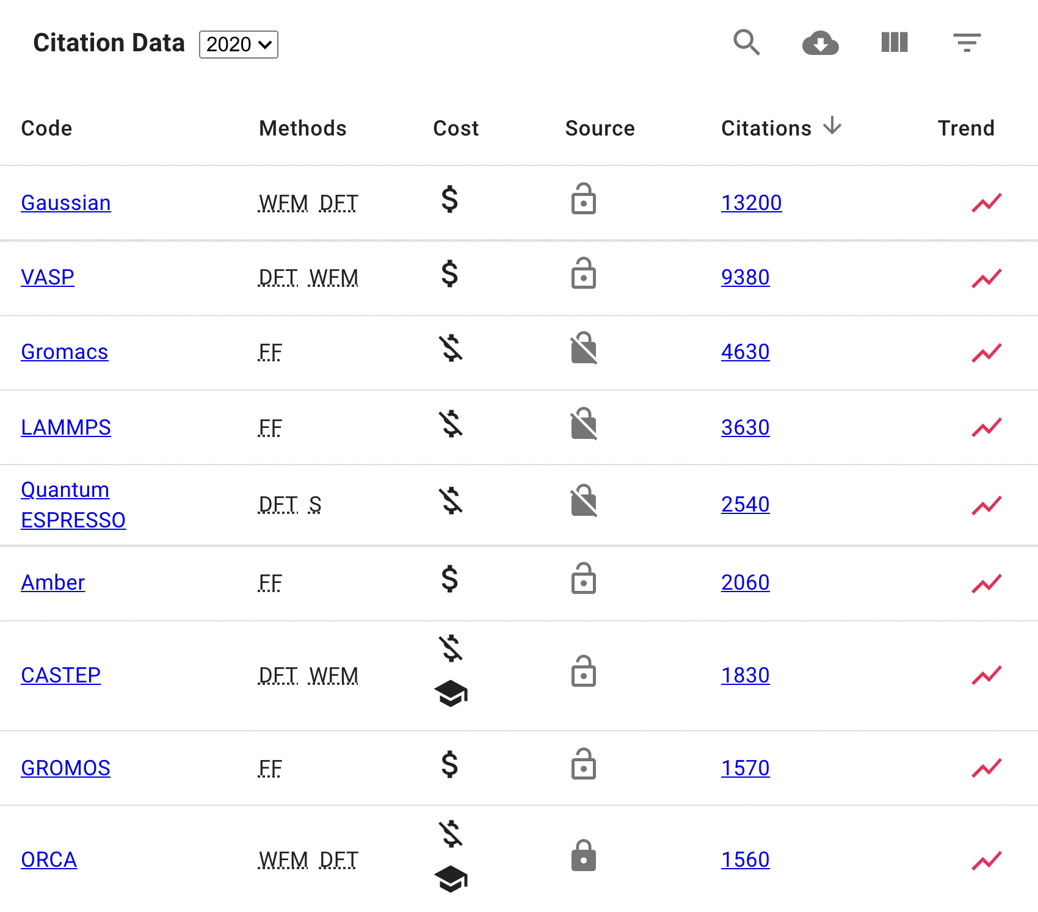Viewport: 1038px width, 912px height.
Task: Open the CASTEP link
Action: pos(61,675)
